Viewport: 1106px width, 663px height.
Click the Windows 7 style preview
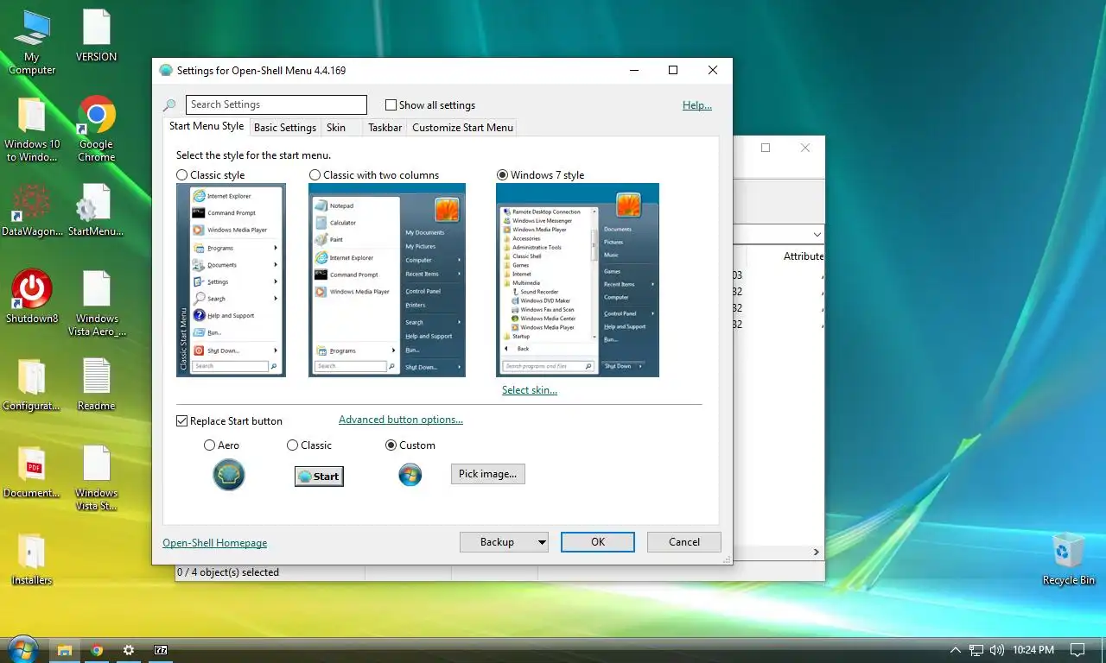click(x=577, y=280)
